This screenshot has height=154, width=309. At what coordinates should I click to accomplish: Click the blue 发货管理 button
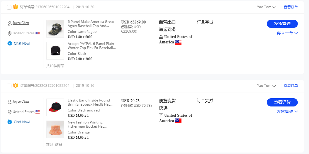[x=282, y=24]
